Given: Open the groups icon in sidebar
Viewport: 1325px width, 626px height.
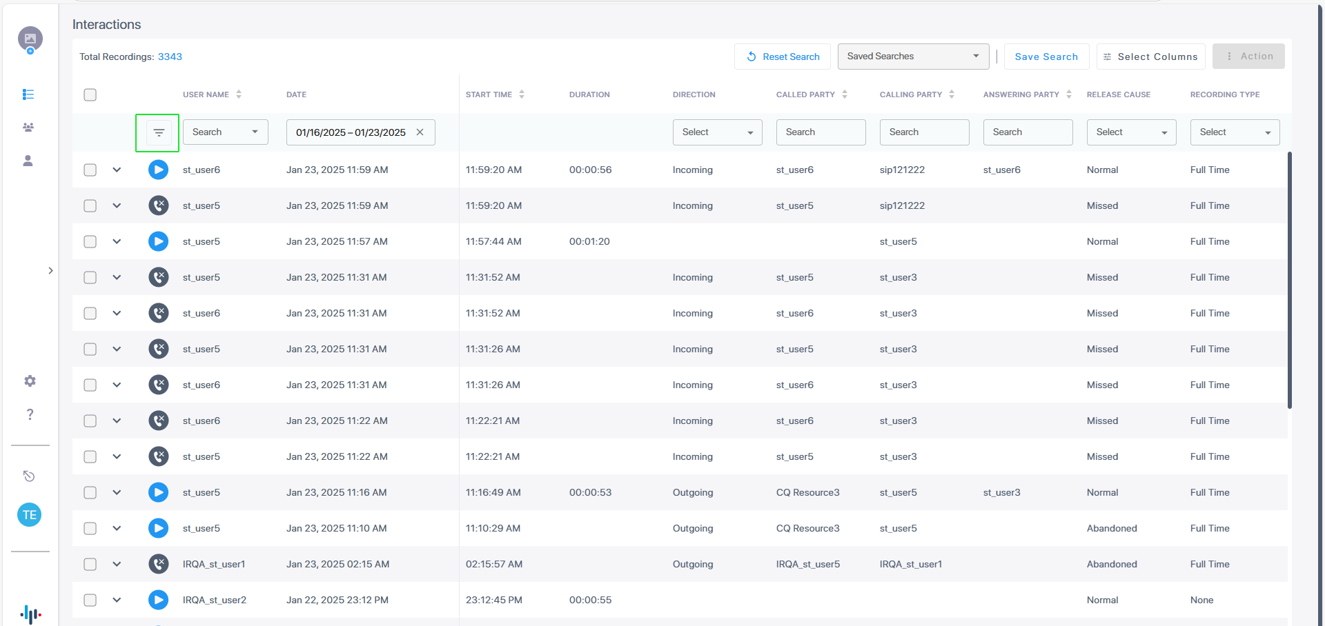Looking at the screenshot, I should pos(28,128).
